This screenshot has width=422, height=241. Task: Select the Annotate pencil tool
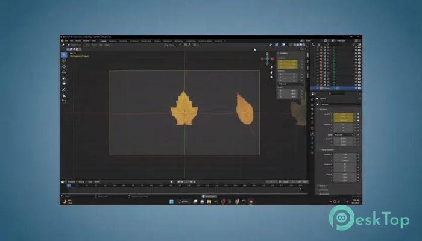point(64,90)
